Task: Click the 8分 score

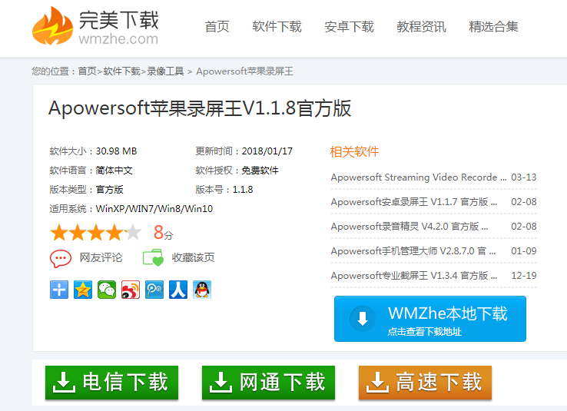Action: coord(164,233)
